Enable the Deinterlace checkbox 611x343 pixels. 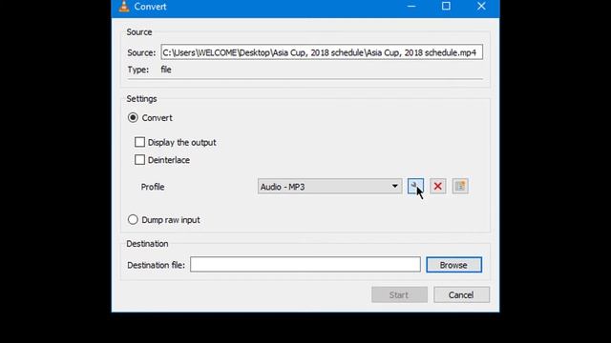click(x=139, y=160)
